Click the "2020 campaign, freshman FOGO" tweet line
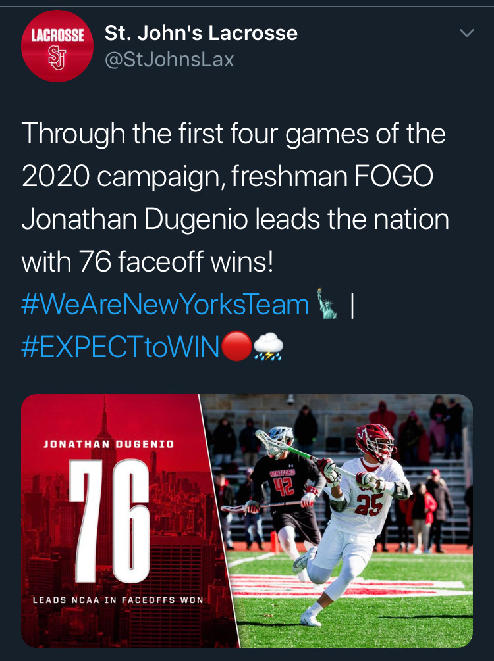 click(x=227, y=176)
